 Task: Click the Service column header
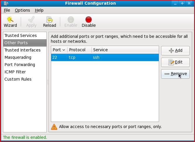pos(125,50)
